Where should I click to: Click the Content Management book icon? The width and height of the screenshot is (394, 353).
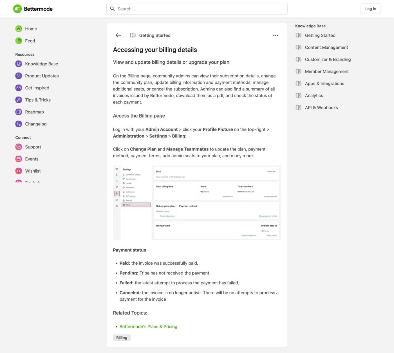point(299,47)
